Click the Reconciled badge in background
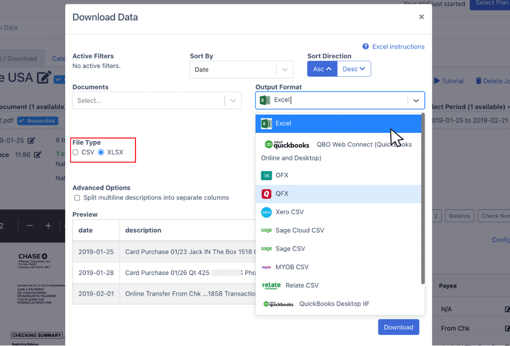510x346 pixels. [38, 121]
